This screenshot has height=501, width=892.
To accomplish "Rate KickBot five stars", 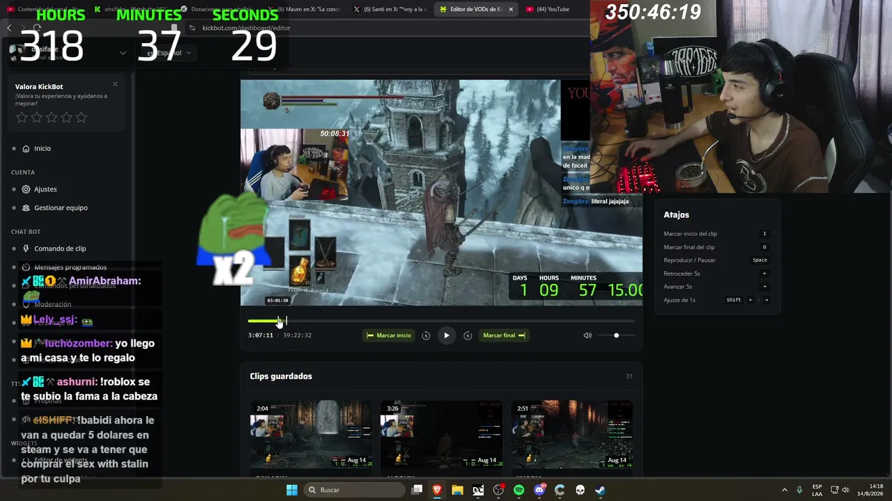I will (x=82, y=118).
